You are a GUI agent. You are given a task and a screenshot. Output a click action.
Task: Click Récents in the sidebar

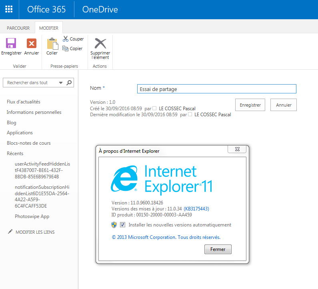[15, 154]
